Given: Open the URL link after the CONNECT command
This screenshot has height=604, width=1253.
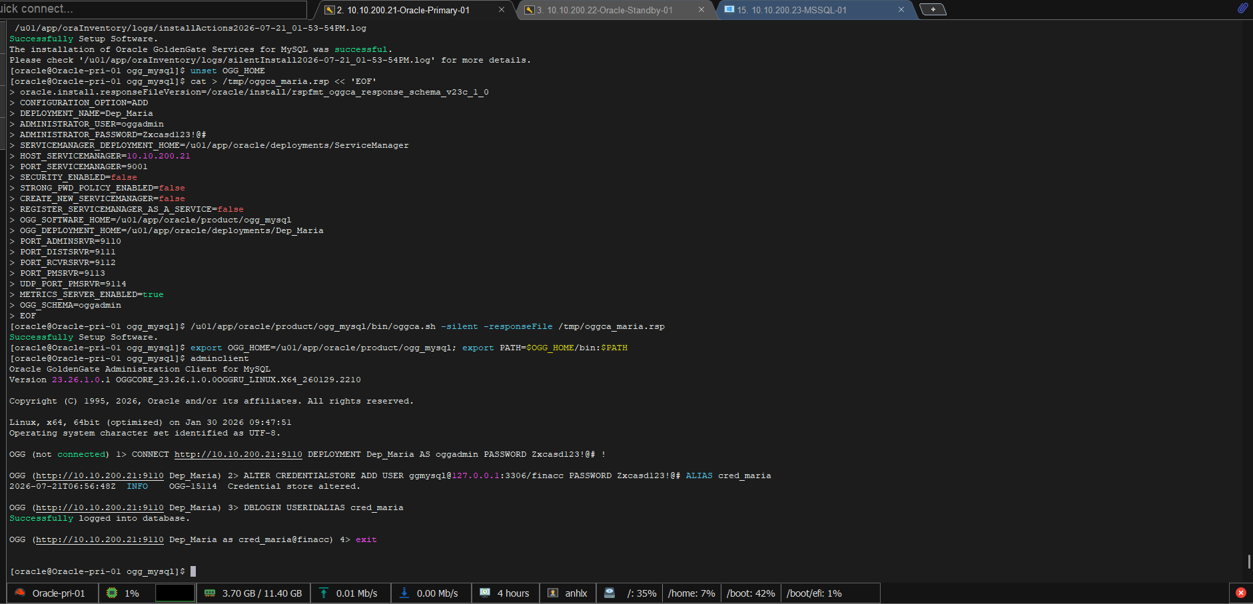Looking at the screenshot, I should 238,454.
